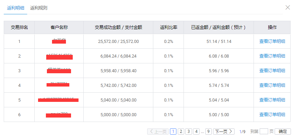The height and width of the screenshot is (139, 294).
Task: Go to the next page with 下一页
Action: pos(224,132)
